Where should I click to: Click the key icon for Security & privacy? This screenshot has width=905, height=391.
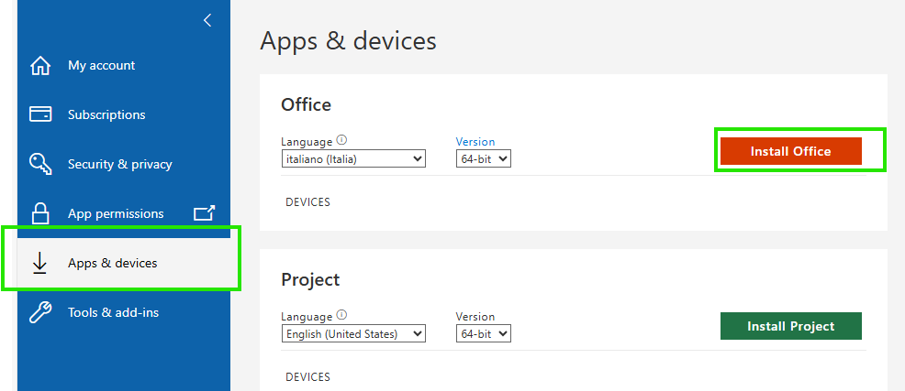[39, 164]
